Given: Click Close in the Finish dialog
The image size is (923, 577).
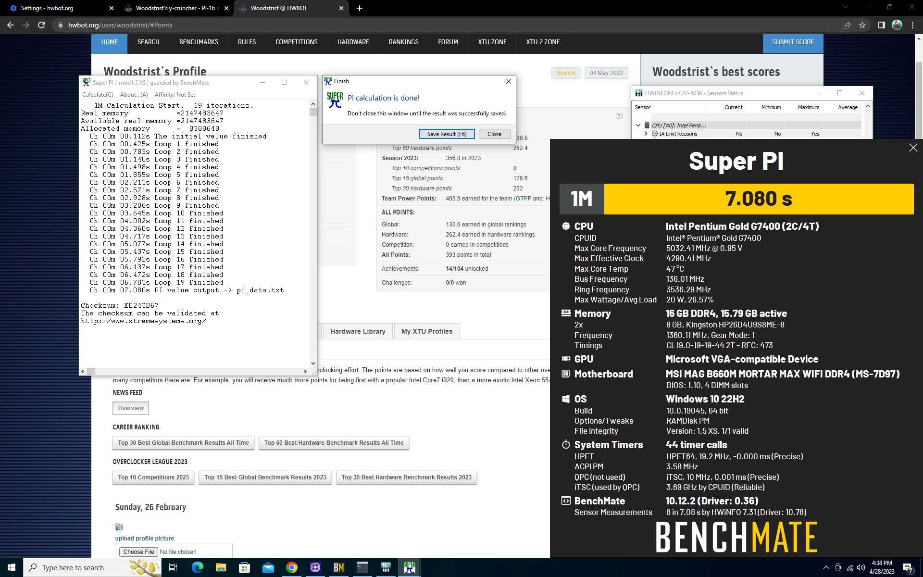Looking at the screenshot, I should [494, 134].
